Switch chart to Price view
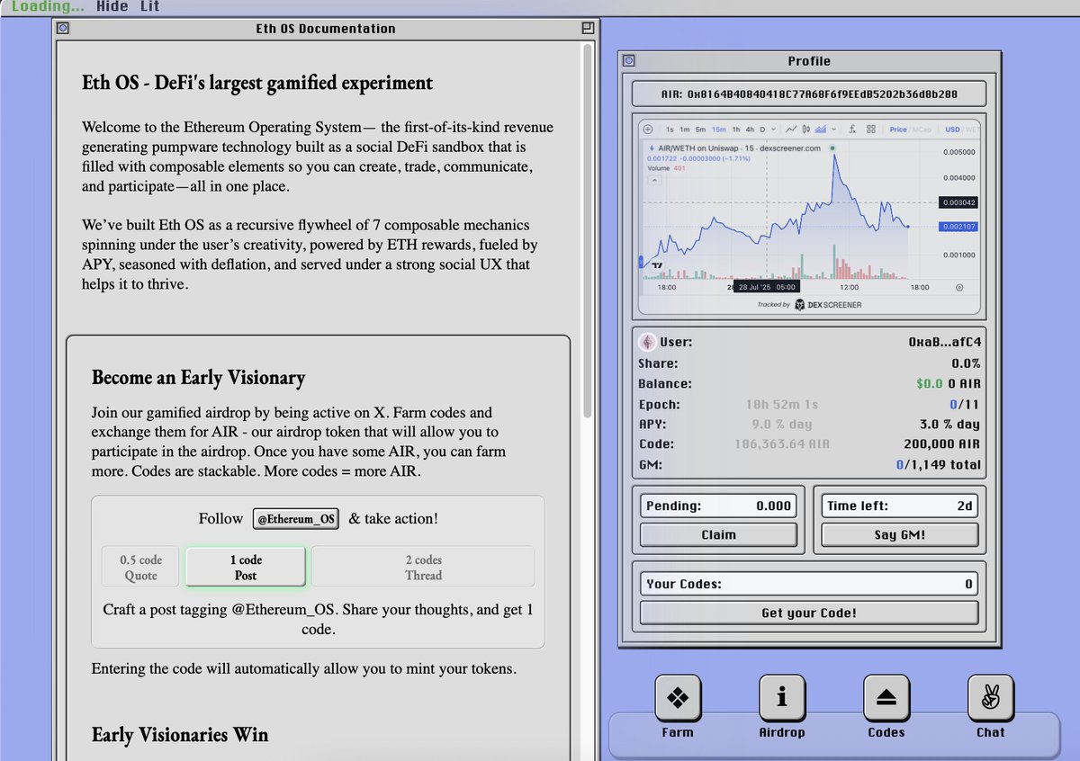 [x=898, y=130]
